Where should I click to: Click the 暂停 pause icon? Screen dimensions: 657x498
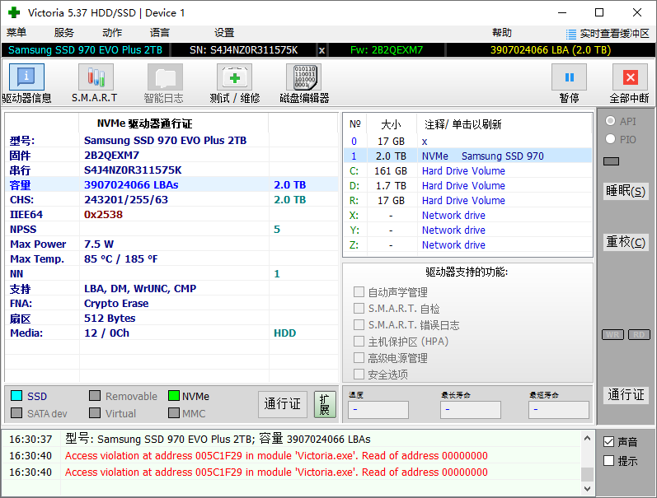pyautogui.click(x=569, y=77)
